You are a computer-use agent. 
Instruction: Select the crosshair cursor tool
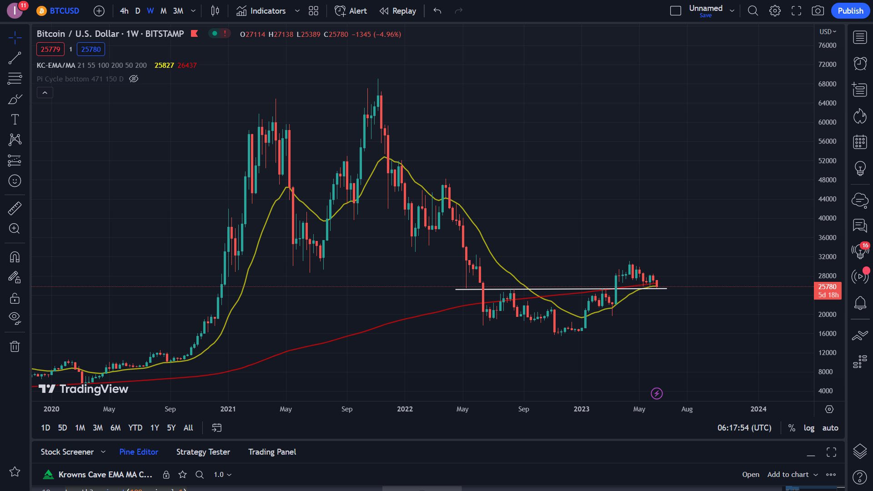[x=15, y=38]
